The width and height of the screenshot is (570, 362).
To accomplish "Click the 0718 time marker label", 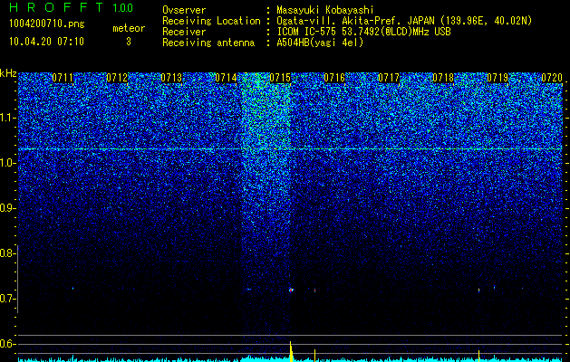I will click(443, 78).
